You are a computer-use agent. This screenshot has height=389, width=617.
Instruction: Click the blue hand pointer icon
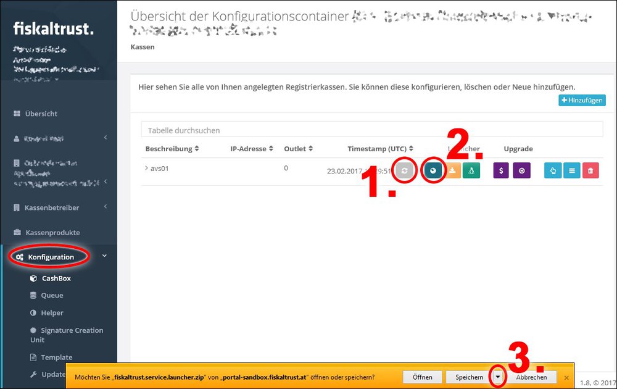click(x=553, y=170)
